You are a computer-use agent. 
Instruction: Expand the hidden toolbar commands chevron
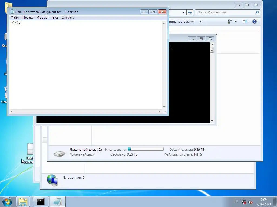201,22
